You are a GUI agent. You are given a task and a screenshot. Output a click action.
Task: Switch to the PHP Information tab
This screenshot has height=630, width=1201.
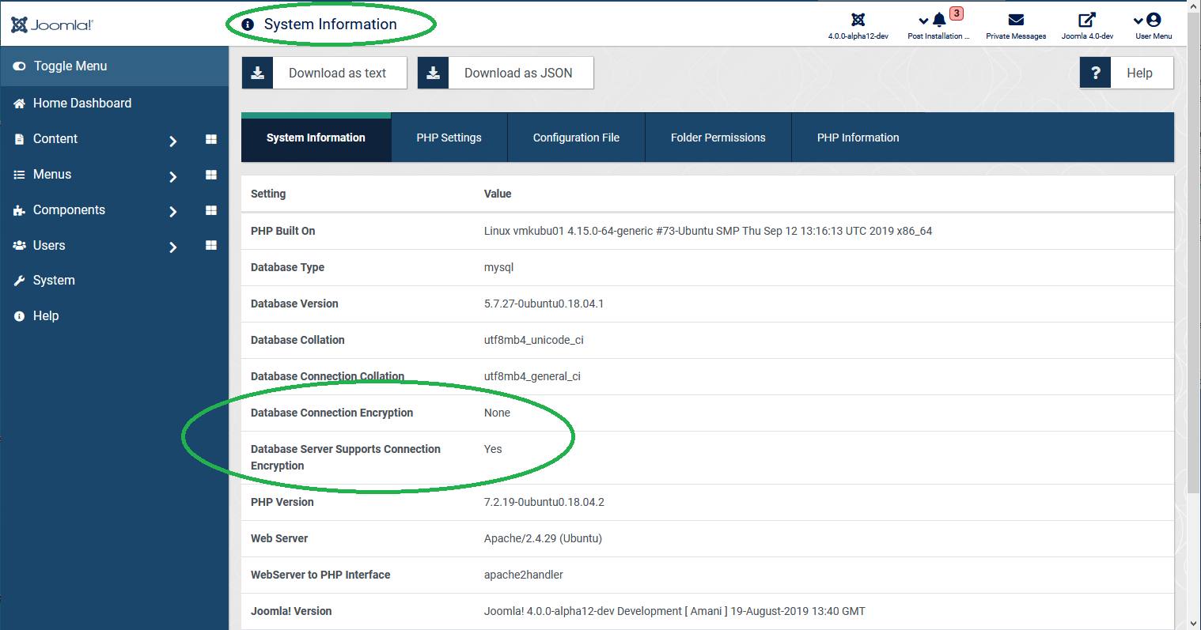pos(858,138)
